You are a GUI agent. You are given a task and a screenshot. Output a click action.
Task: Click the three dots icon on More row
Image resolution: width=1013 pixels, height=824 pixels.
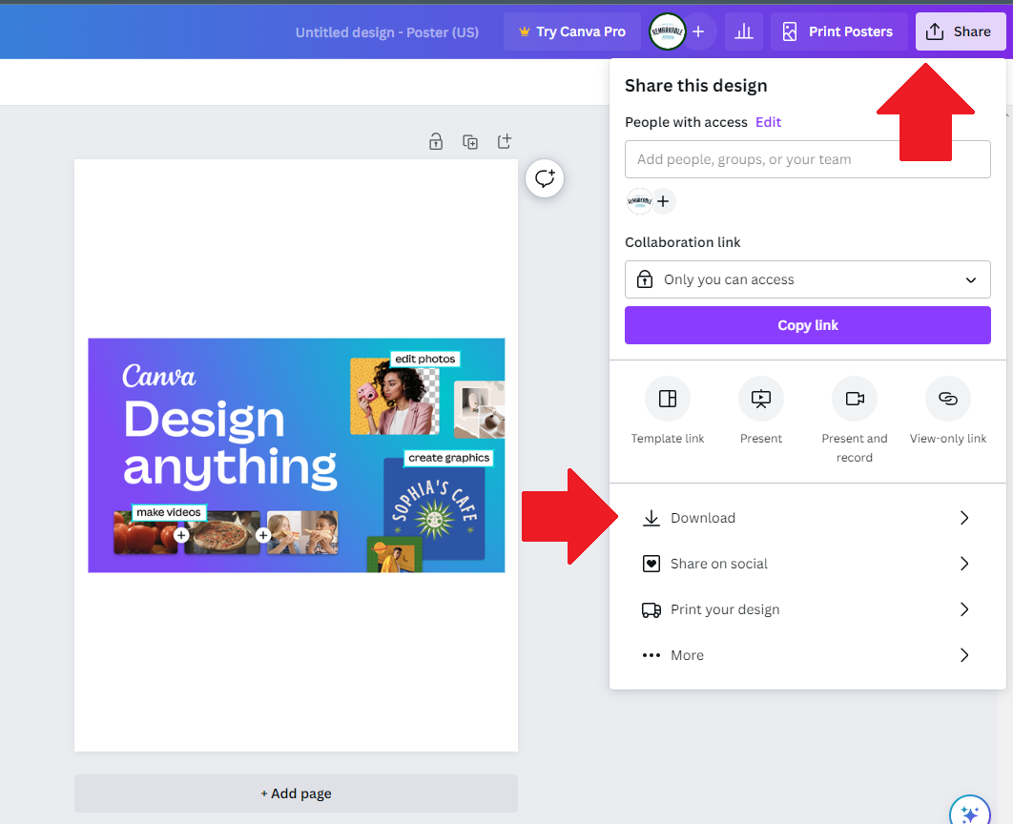click(x=651, y=655)
